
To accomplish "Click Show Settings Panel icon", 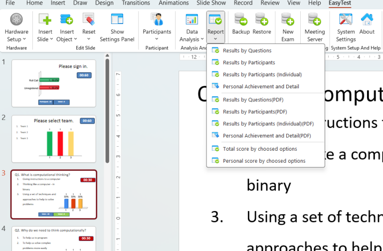I will coord(117,19).
